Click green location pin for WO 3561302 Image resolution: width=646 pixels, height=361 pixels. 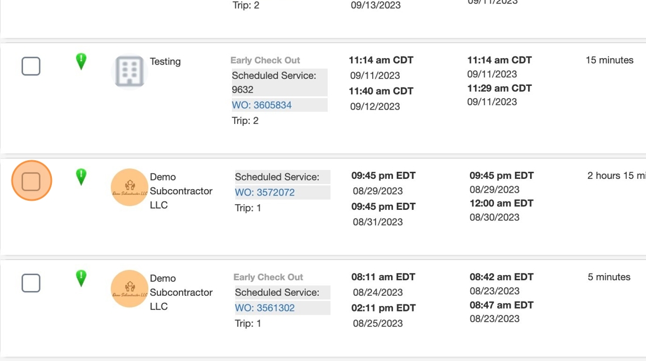click(x=81, y=278)
